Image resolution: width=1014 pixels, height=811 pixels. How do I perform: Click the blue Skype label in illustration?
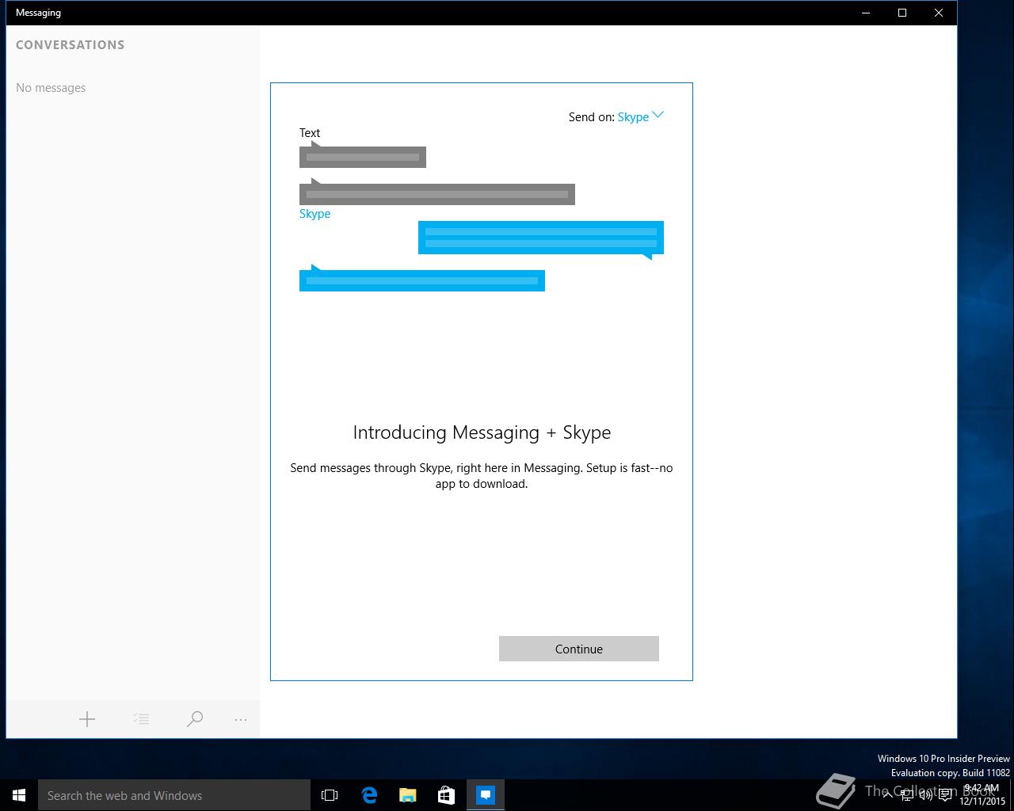pyautogui.click(x=314, y=214)
